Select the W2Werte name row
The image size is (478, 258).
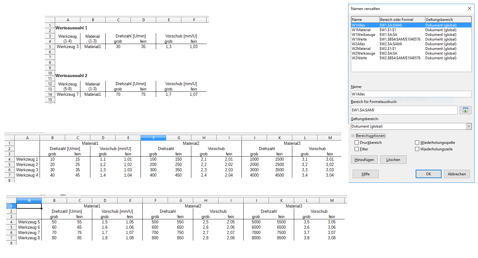411,58
